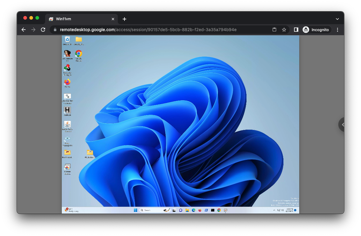Open Microsoft Edge from the taskbar
Image resolution: width=361 pixels, height=236 pixels.
[194, 210]
